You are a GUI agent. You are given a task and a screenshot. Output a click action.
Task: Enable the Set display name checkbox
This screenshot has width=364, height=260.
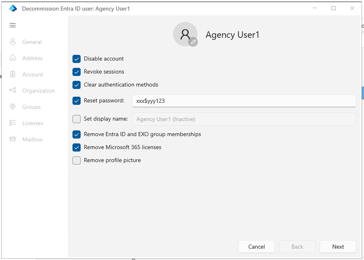77,119
